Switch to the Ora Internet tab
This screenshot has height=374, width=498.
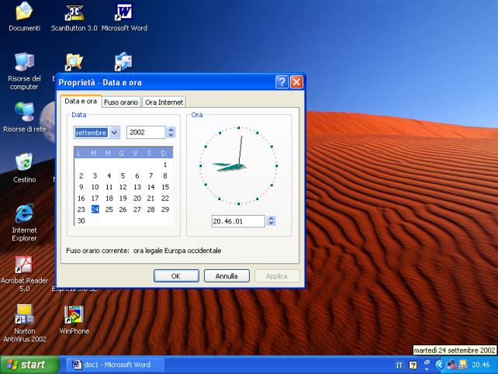[x=164, y=102]
